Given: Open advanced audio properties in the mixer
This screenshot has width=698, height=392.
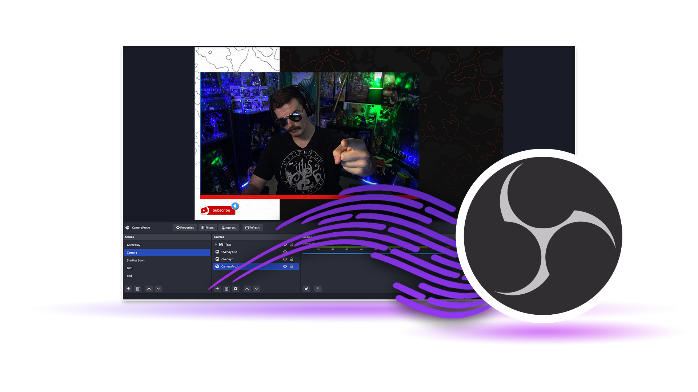Looking at the screenshot, I should point(306,289).
